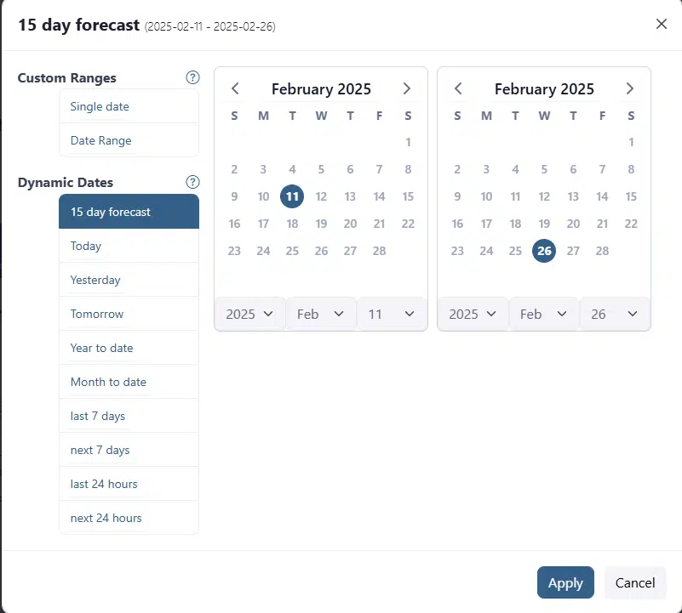Select the Single date range option

pyautogui.click(x=129, y=107)
